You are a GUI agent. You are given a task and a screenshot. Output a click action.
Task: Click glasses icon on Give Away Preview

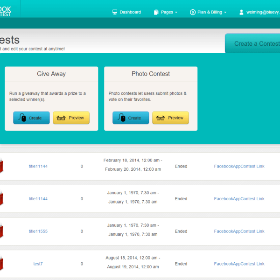click(61, 118)
